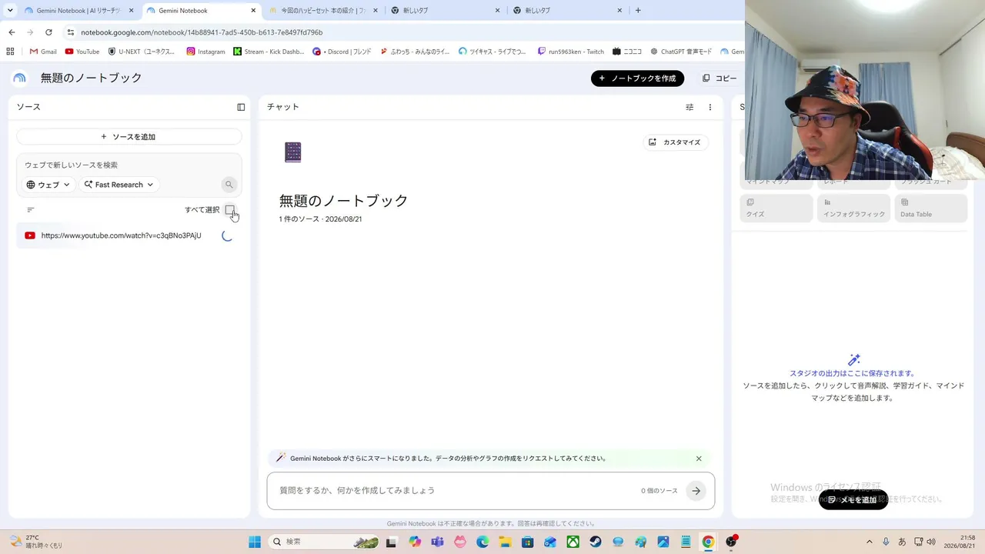Open the Stream - Kick Dashboard bookmark
Viewport: 985px width, 554px height.
pos(269,52)
